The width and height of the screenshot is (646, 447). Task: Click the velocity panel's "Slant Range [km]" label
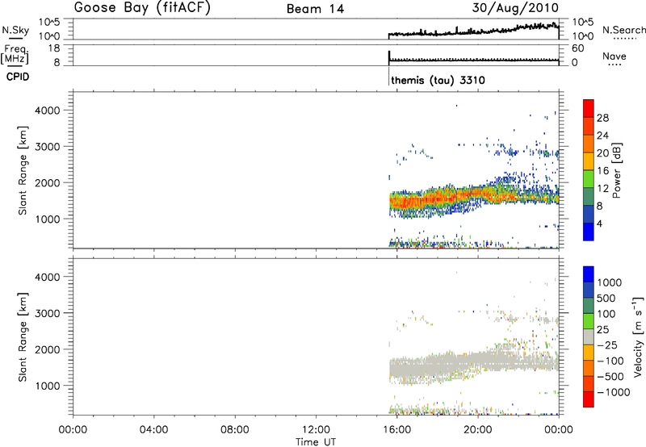pos(23,337)
